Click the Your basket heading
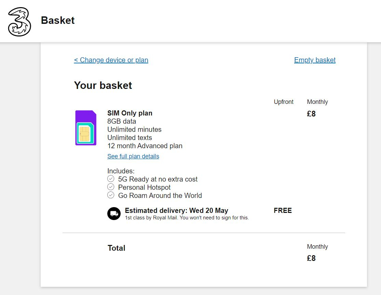Screen dimensions: 381x295 pos(103,86)
